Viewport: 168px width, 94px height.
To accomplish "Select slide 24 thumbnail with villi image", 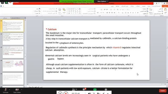I will tap(13, 66).
